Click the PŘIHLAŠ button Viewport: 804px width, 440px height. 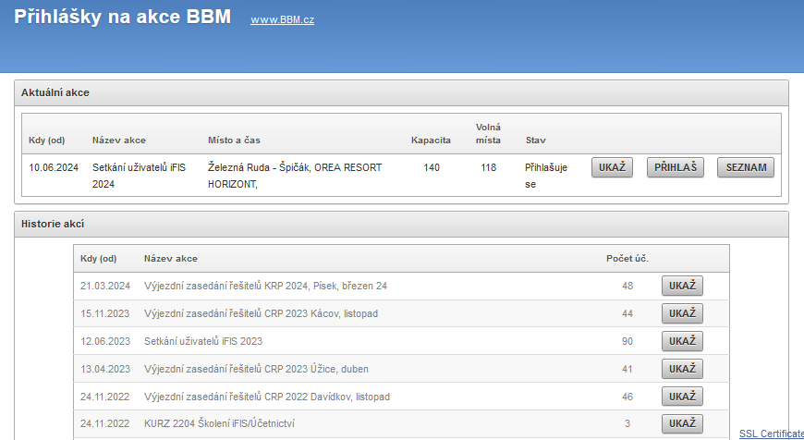(x=676, y=167)
